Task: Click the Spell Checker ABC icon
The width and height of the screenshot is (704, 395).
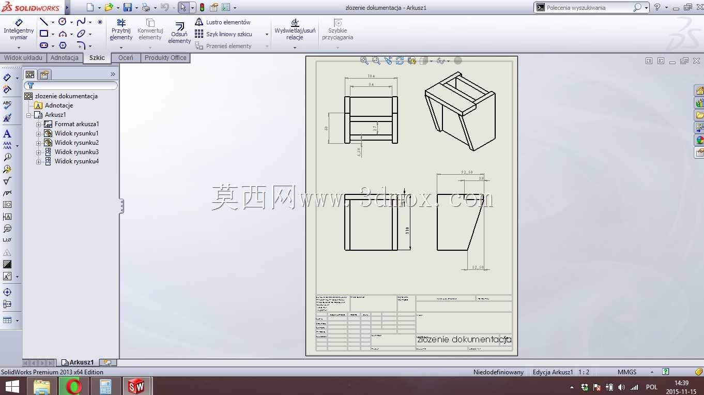Action: point(7,105)
